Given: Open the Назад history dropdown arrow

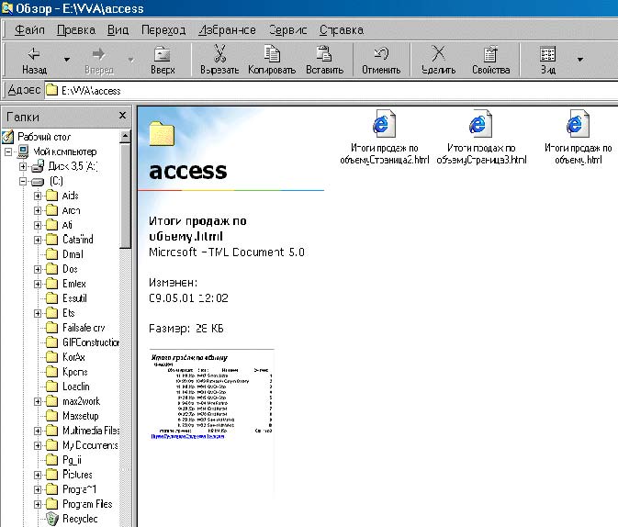Looking at the screenshot, I should point(66,61).
